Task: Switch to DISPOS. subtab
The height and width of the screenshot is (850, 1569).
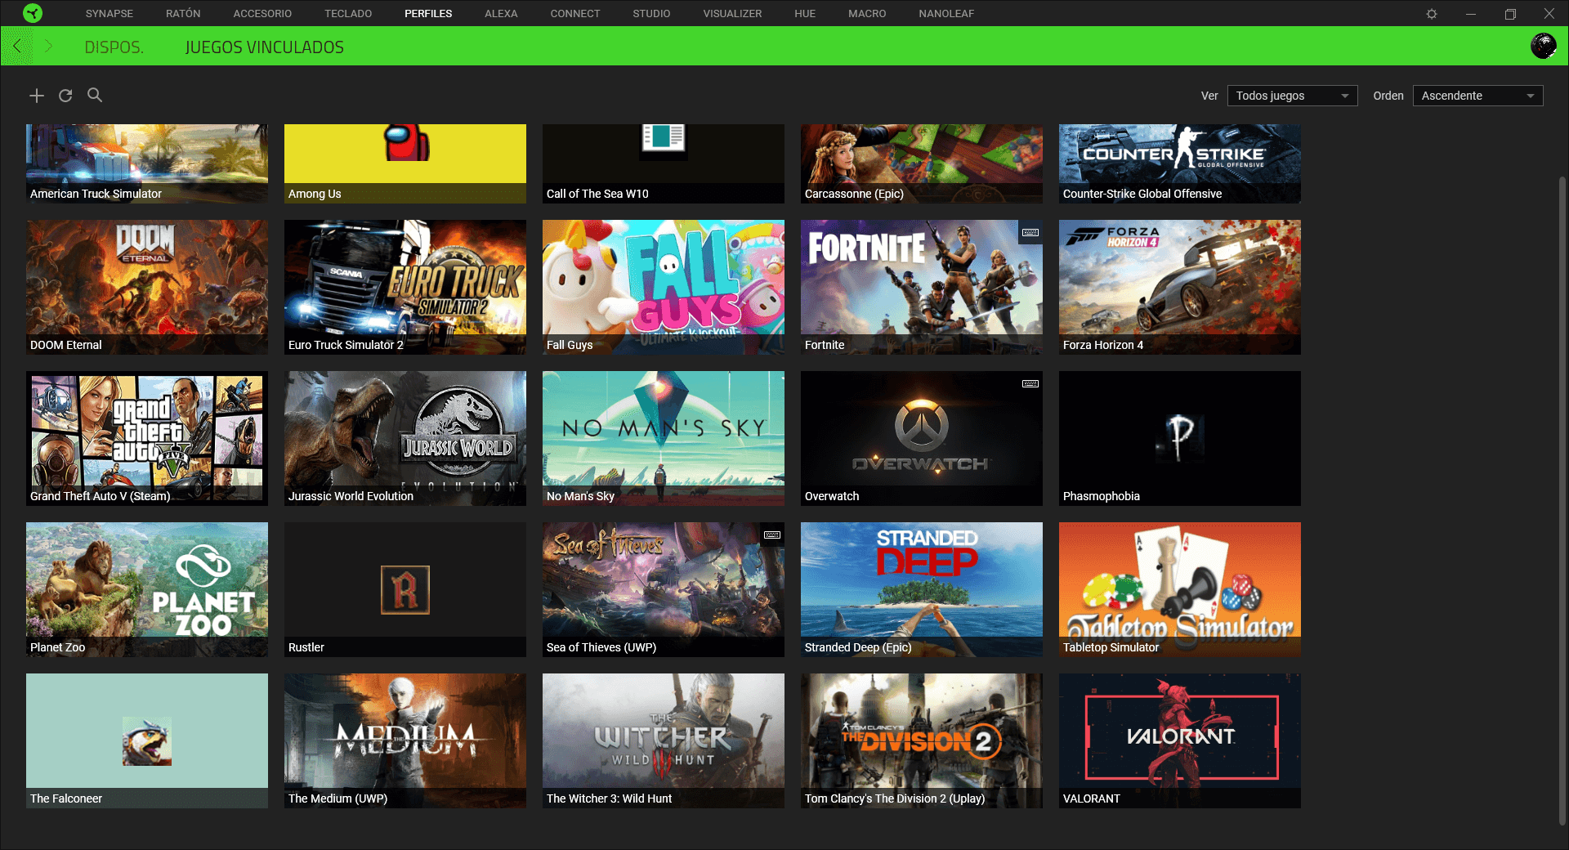Action: pos(114,47)
